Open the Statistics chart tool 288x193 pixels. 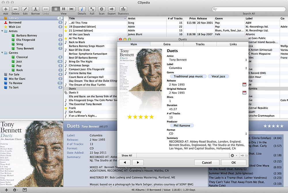pos(123,9)
